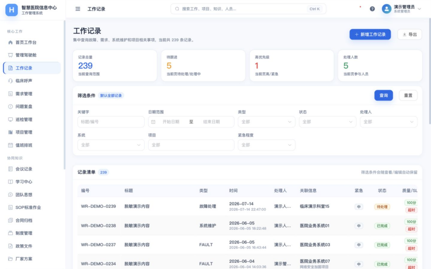Click record number WR-DEMO-0237
Viewport: 431px width, 269px height.
[x=98, y=245]
